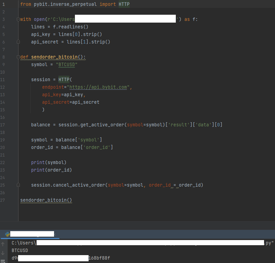Click "symbol = balance['symbol']" line
275x263 pixels.
tap(66, 140)
